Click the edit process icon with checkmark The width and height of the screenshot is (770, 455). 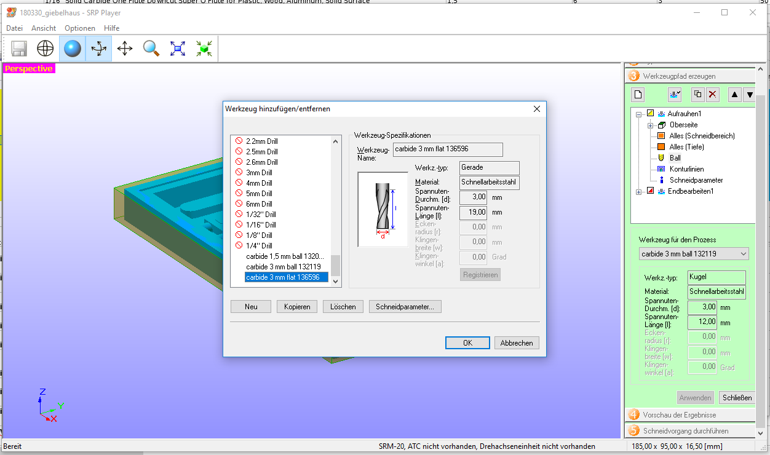click(x=675, y=95)
